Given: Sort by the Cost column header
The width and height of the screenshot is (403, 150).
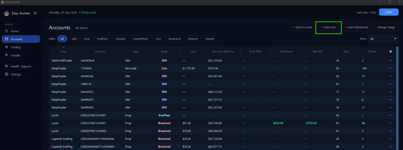Looking at the screenshot, I should 193,52.
